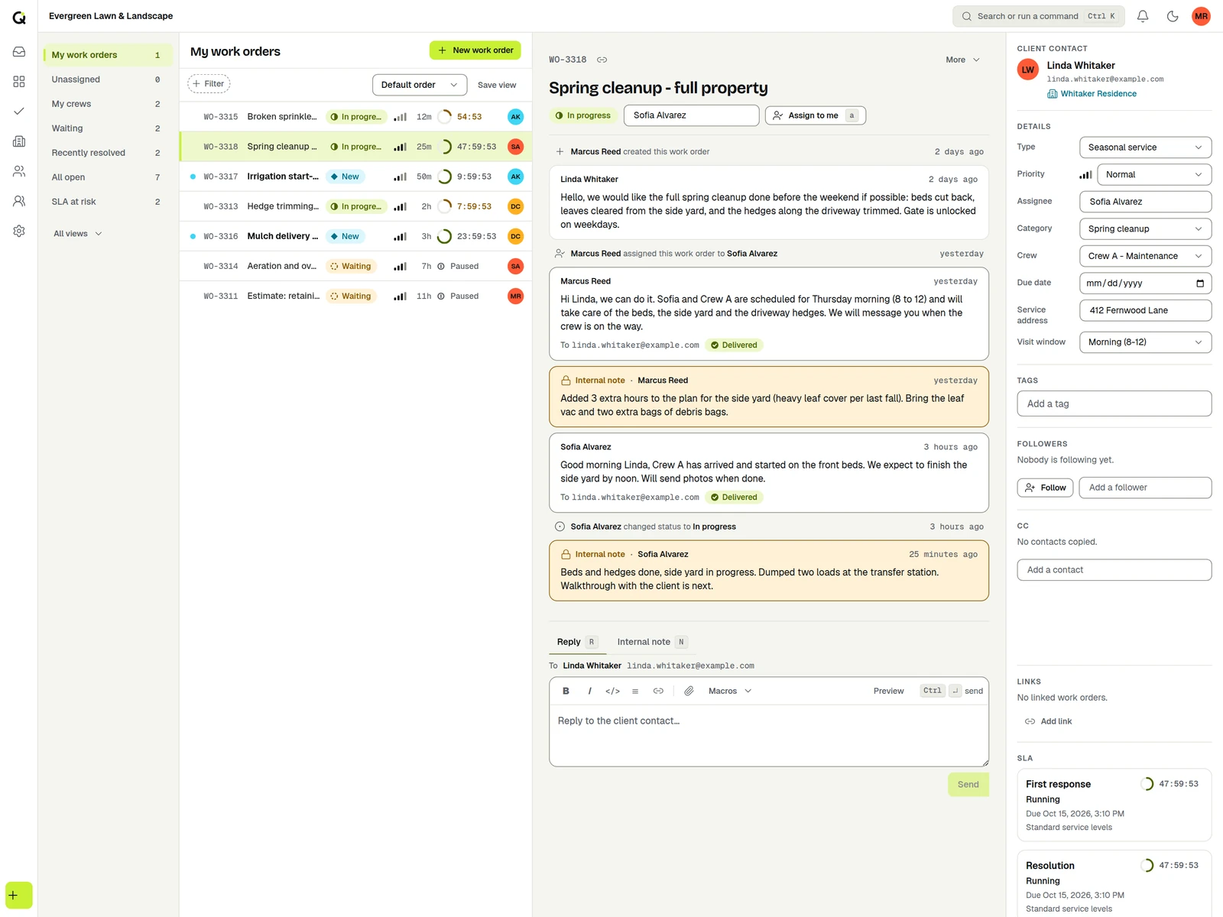
Task: Insert a hyperlink in reply editor
Action: click(x=658, y=691)
